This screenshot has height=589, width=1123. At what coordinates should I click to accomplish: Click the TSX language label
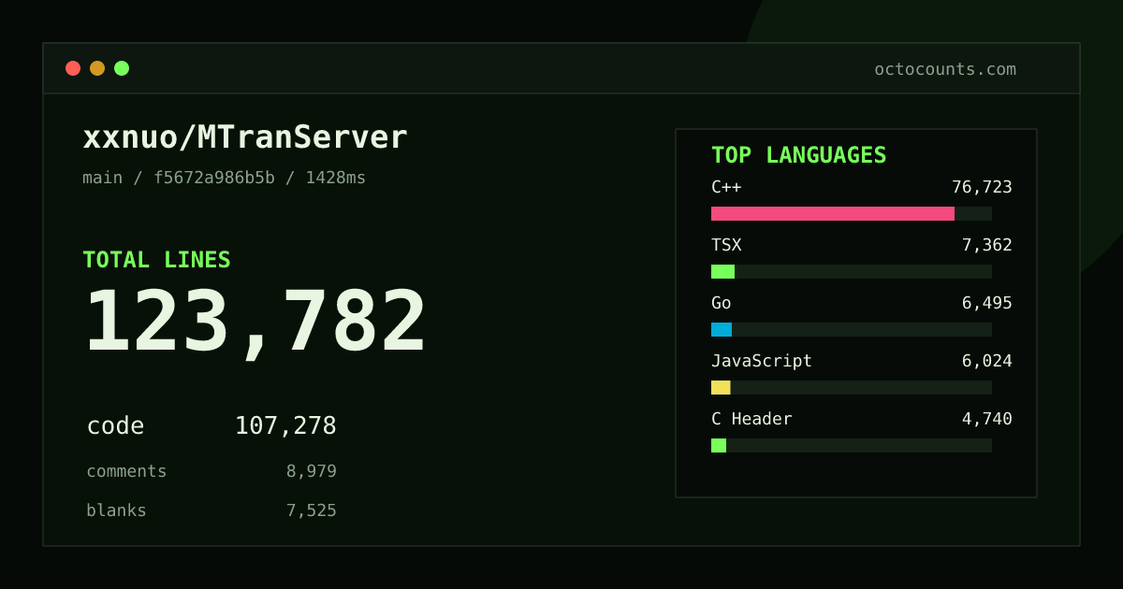pyautogui.click(x=726, y=245)
